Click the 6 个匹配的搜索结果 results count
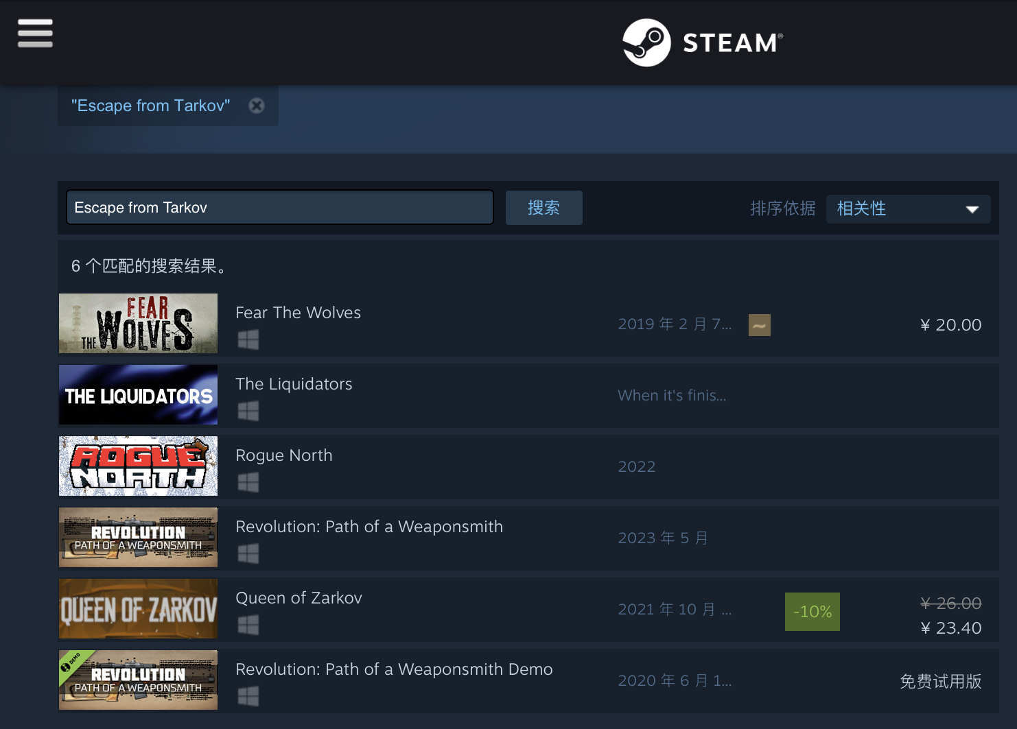The width and height of the screenshot is (1017, 729). click(149, 266)
